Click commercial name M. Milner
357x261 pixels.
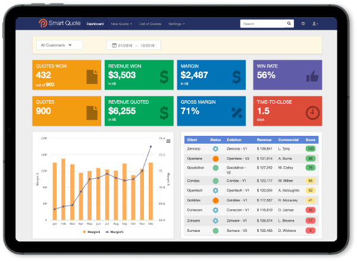pyautogui.click(x=286, y=181)
